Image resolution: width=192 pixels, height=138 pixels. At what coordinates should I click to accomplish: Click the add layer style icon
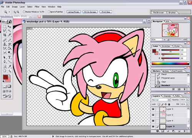coord(157,131)
